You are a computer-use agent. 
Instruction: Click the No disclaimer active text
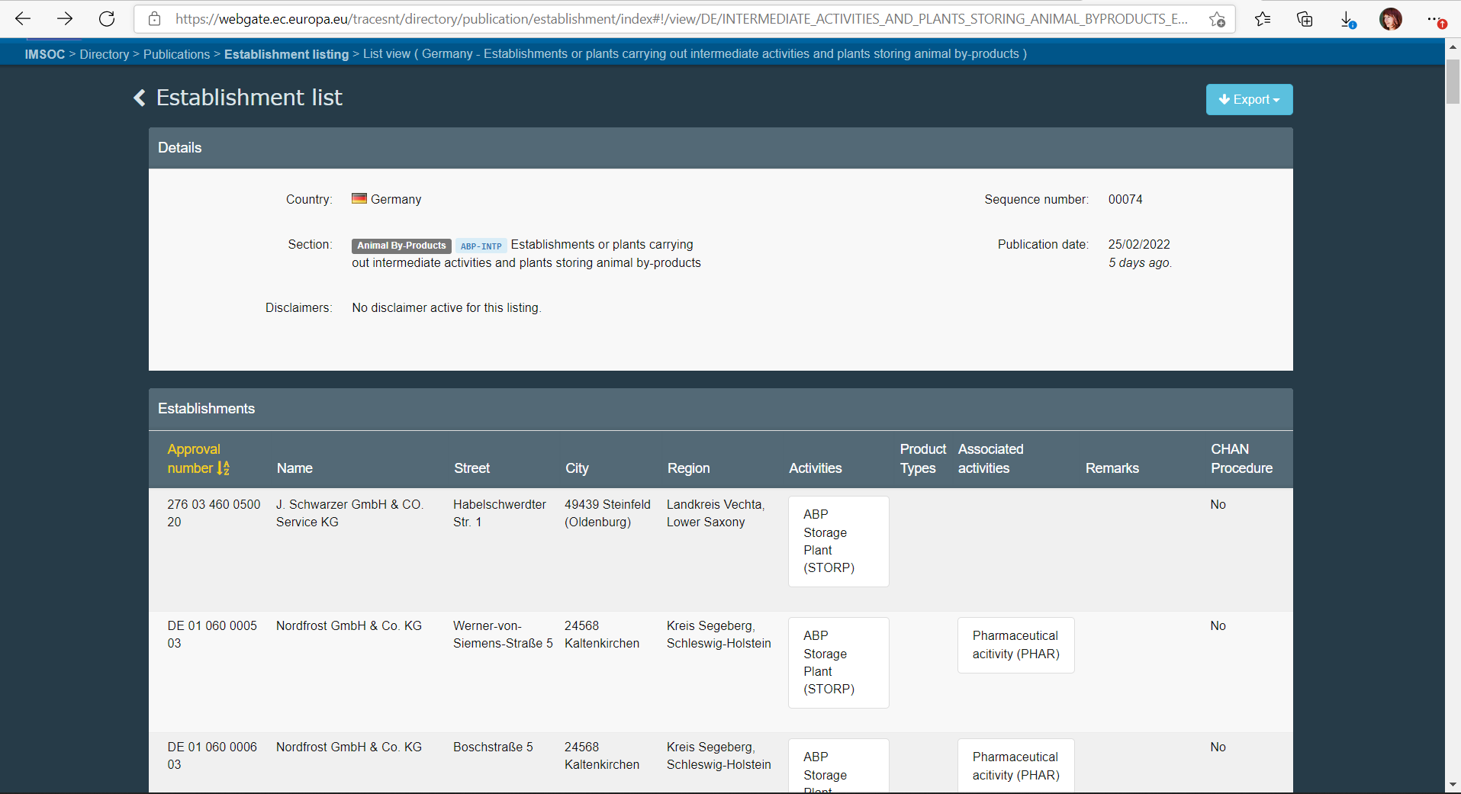coord(446,307)
